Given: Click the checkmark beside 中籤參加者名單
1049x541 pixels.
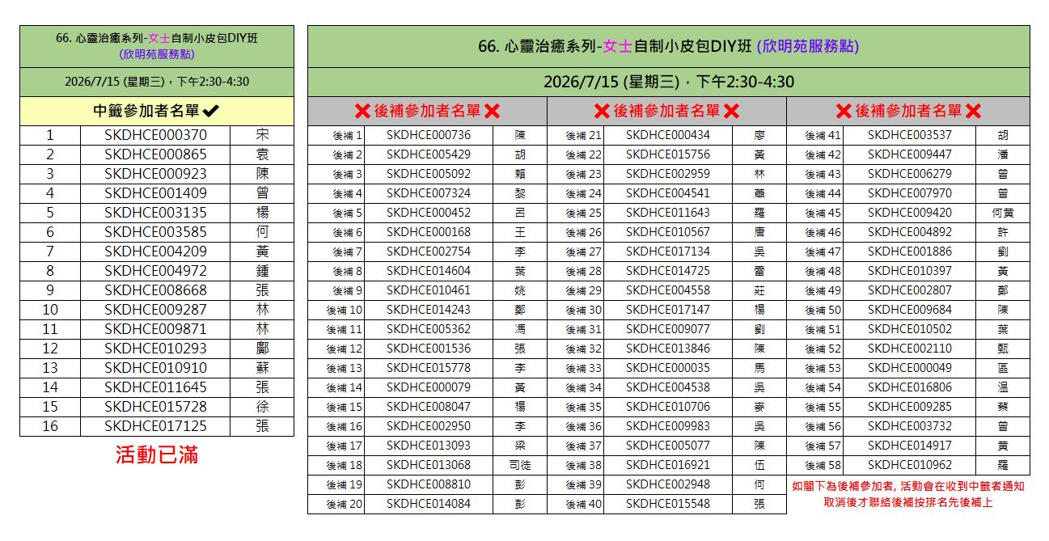Looking at the screenshot, I should click(x=212, y=112).
